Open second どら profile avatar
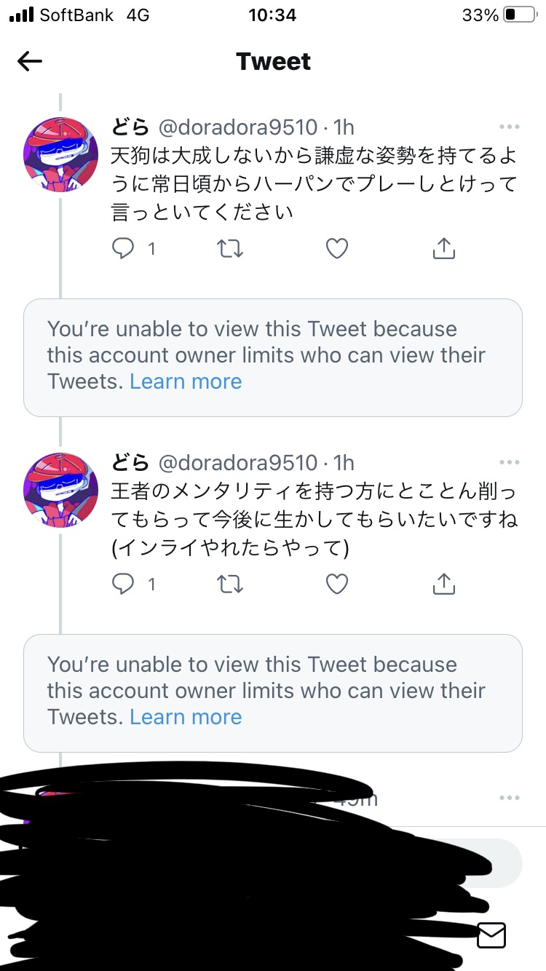 coord(60,489)
